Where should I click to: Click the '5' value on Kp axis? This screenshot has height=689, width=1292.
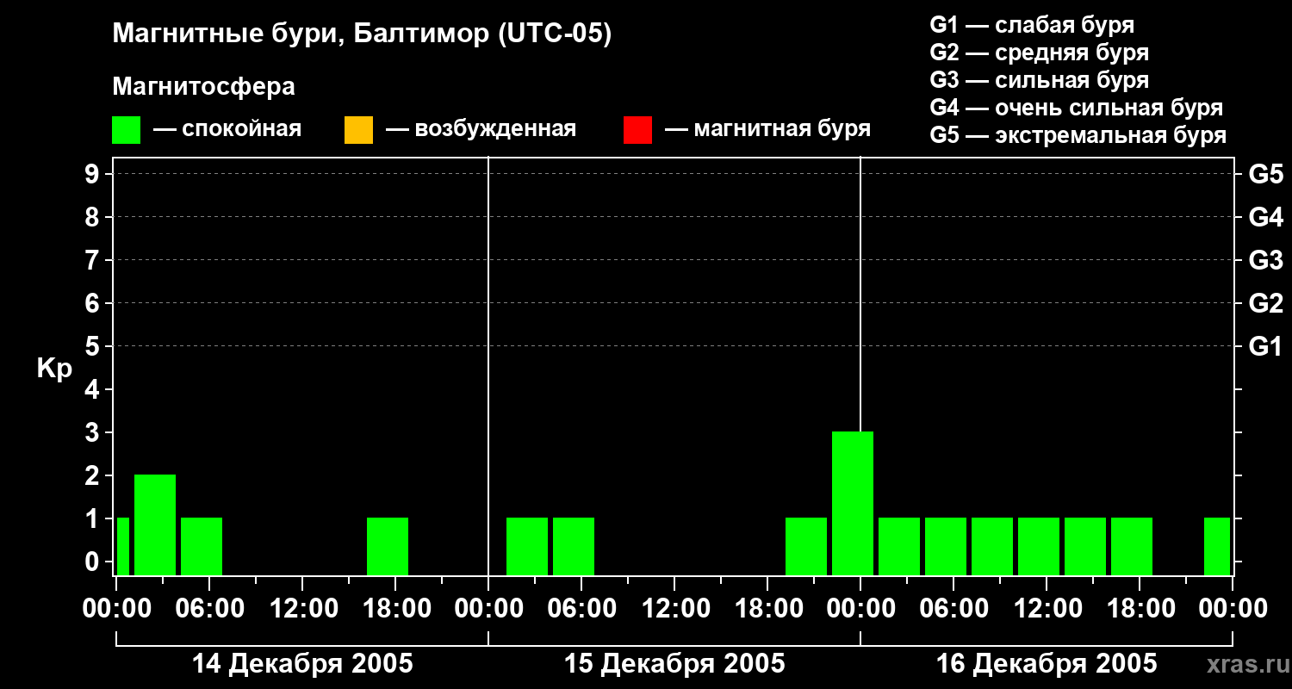tap(94, 346)
